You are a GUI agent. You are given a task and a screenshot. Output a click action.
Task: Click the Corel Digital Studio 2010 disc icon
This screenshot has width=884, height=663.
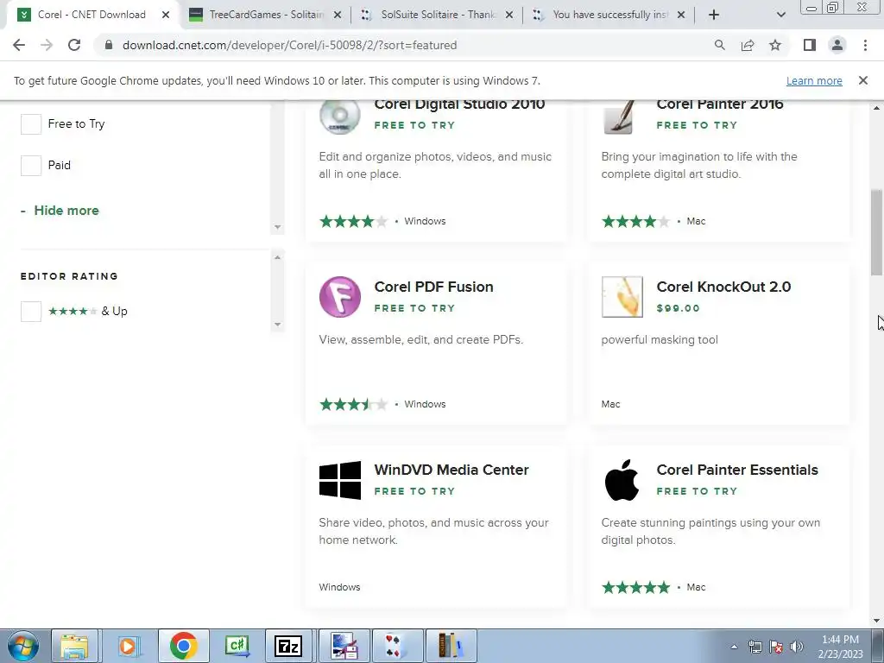click(340, 117)
